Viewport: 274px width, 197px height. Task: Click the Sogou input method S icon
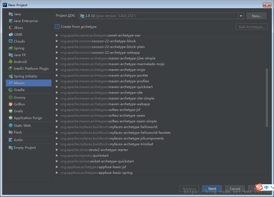pyautogui.click(x=259, y=187)
